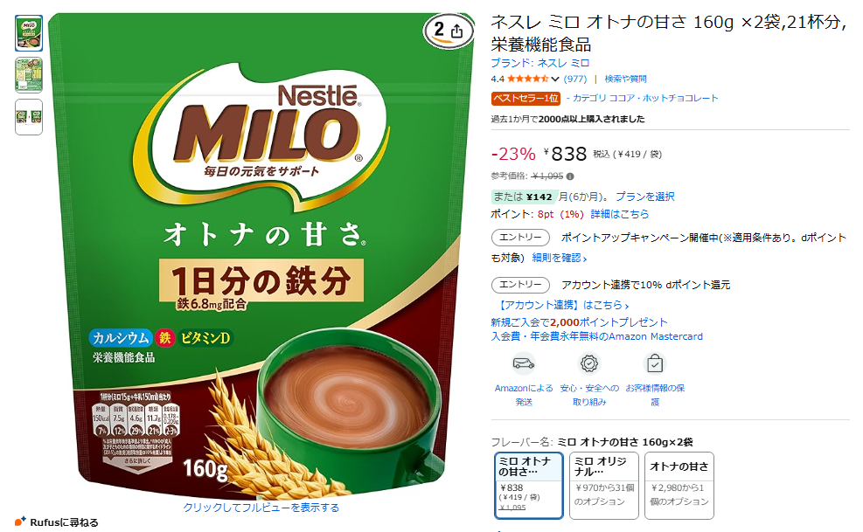The height and width of the screenshot is (532, 863).
Task: Click the Amazon delivery truck icon
Action: coord(524,363)
